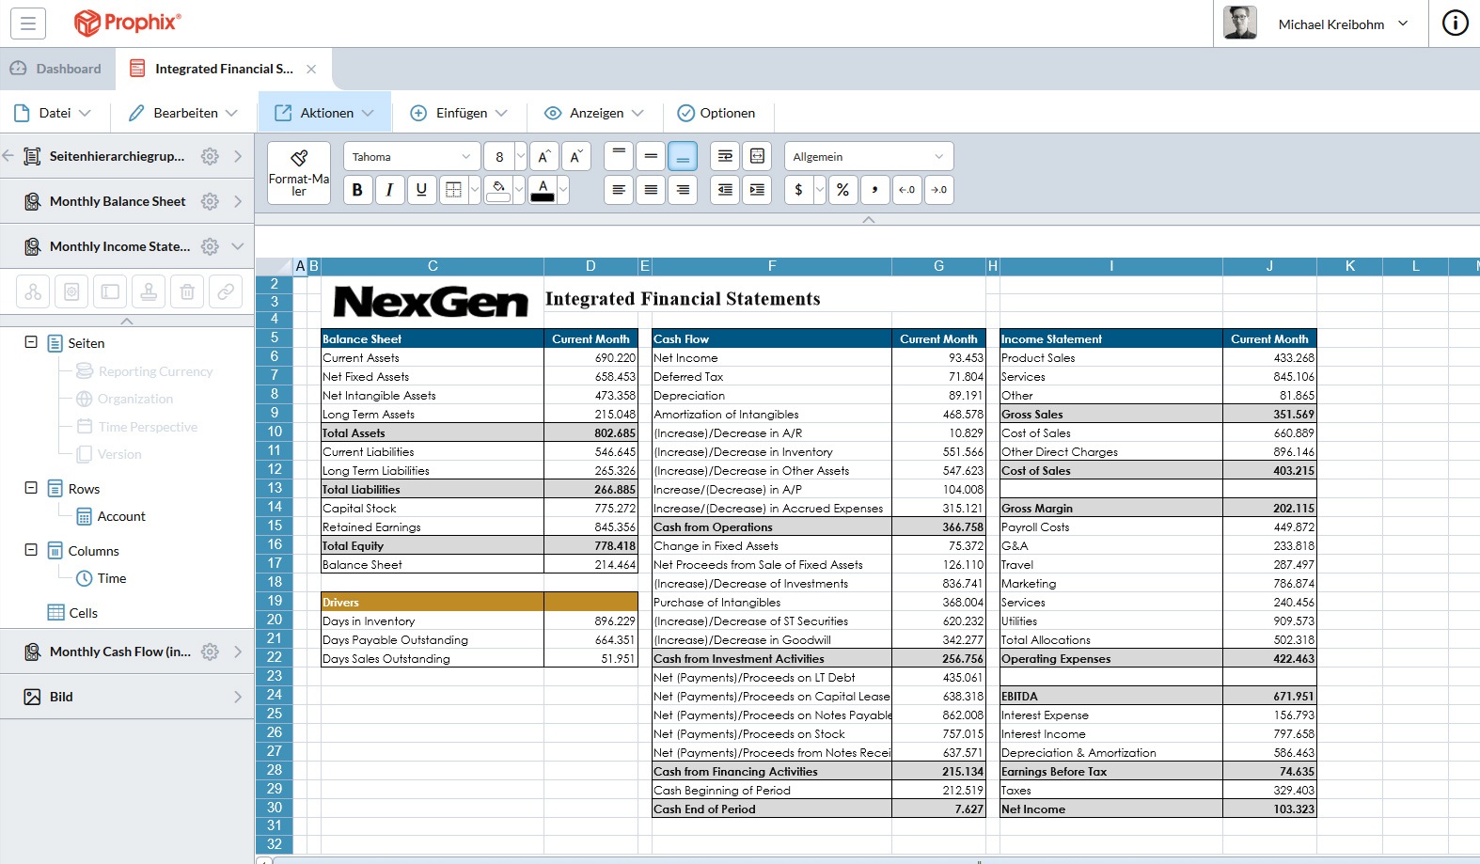Click the wrap text icon

point(725,157)
